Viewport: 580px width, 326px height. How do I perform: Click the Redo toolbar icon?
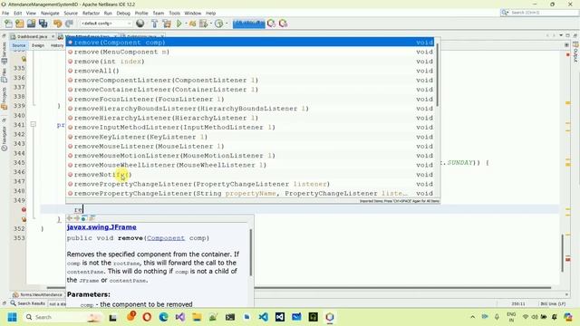[x=69, y=24]
